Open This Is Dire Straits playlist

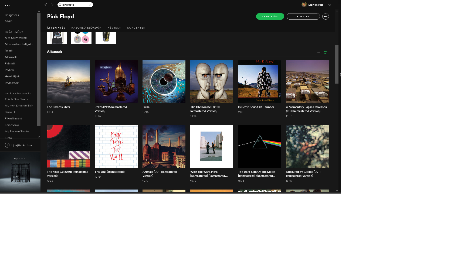(x=16, y=99)
